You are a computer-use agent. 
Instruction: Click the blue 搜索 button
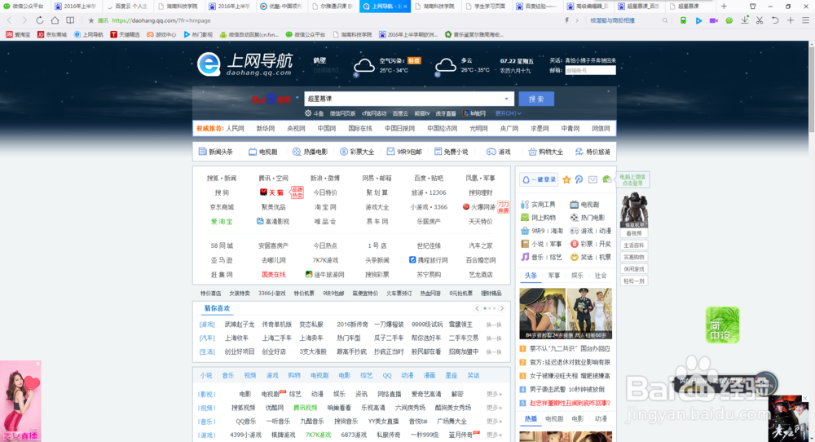[536, 99]
